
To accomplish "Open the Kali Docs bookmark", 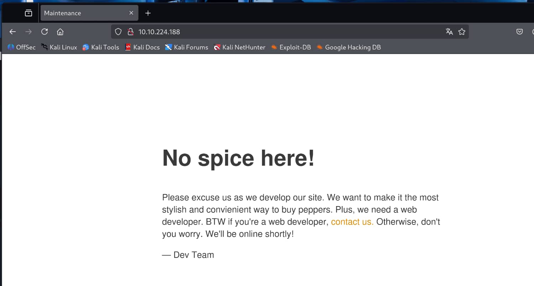I will (142, 47).
